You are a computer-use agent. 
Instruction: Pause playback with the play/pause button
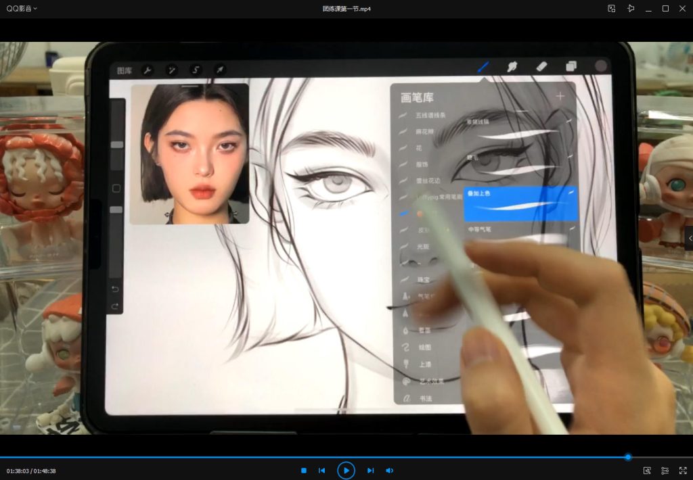[x=346, y=471]
